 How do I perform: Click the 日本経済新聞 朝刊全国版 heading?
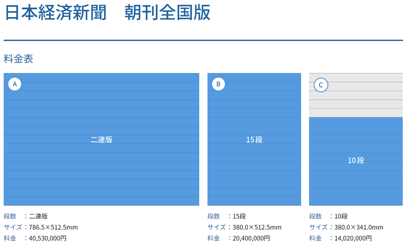point(107,12)
